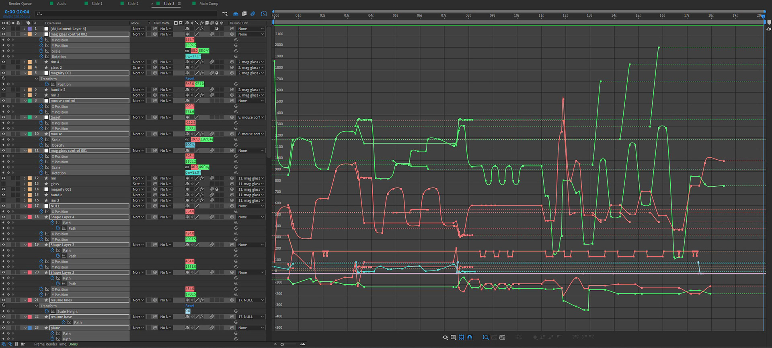Toggle visibility of mouse control layer
This screenshot has height=348, width=772.
pos(3,101)
